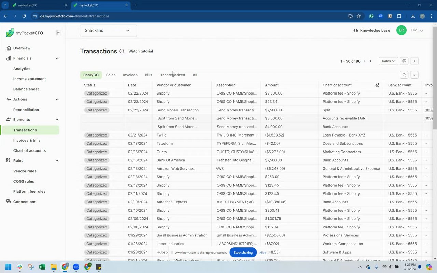This screenshot has width=437, height=273.
Task: Open Reconciliation in the sidebar
Action: 26,110
